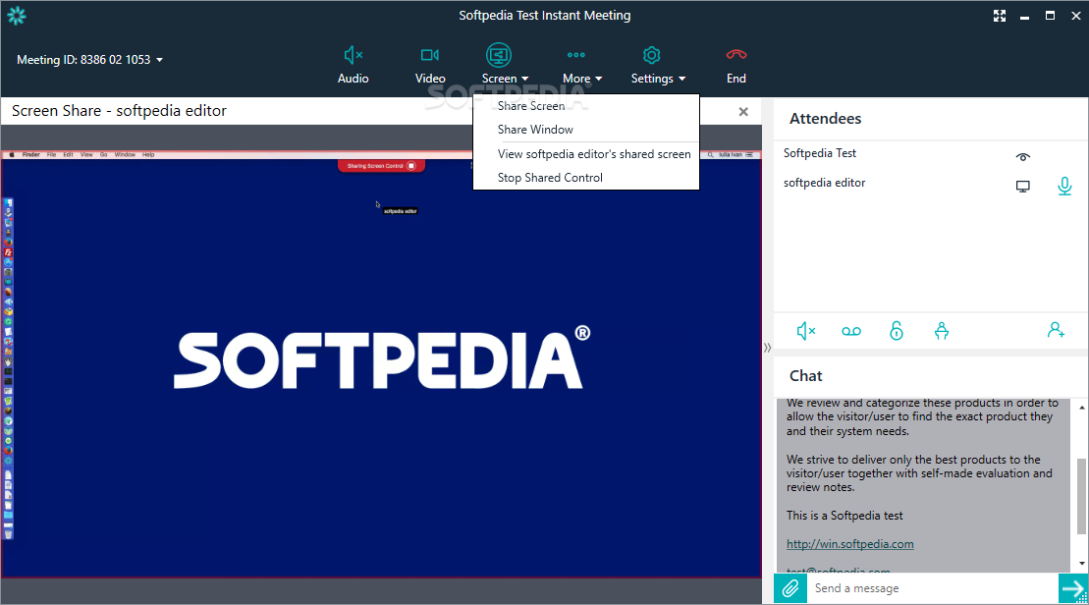Invite attendee with add-person icon
This screenshot has width=1089, height=605.
tap(1056, 330)
